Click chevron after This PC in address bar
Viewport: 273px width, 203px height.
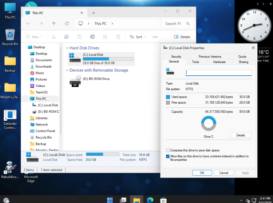(x=112, y=24)
